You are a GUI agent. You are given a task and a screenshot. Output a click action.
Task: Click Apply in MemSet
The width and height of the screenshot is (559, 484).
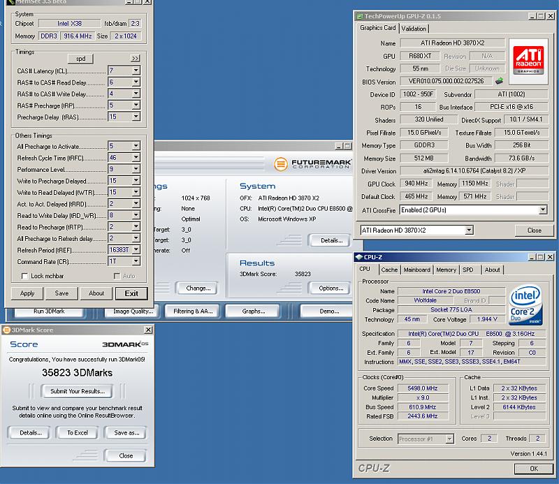coord(27,293)
